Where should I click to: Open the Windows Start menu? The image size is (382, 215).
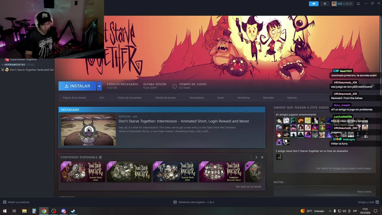pyautogui.click(x=5, y=211)
